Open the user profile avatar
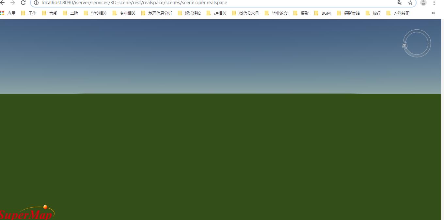 pos(423,3)
